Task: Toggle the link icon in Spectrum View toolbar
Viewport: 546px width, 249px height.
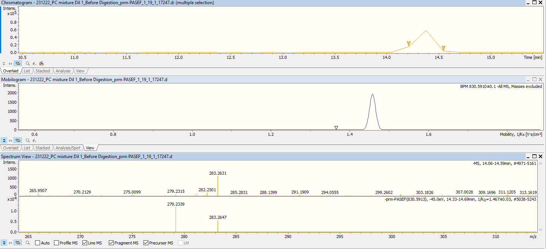Action: pos(17,243)
